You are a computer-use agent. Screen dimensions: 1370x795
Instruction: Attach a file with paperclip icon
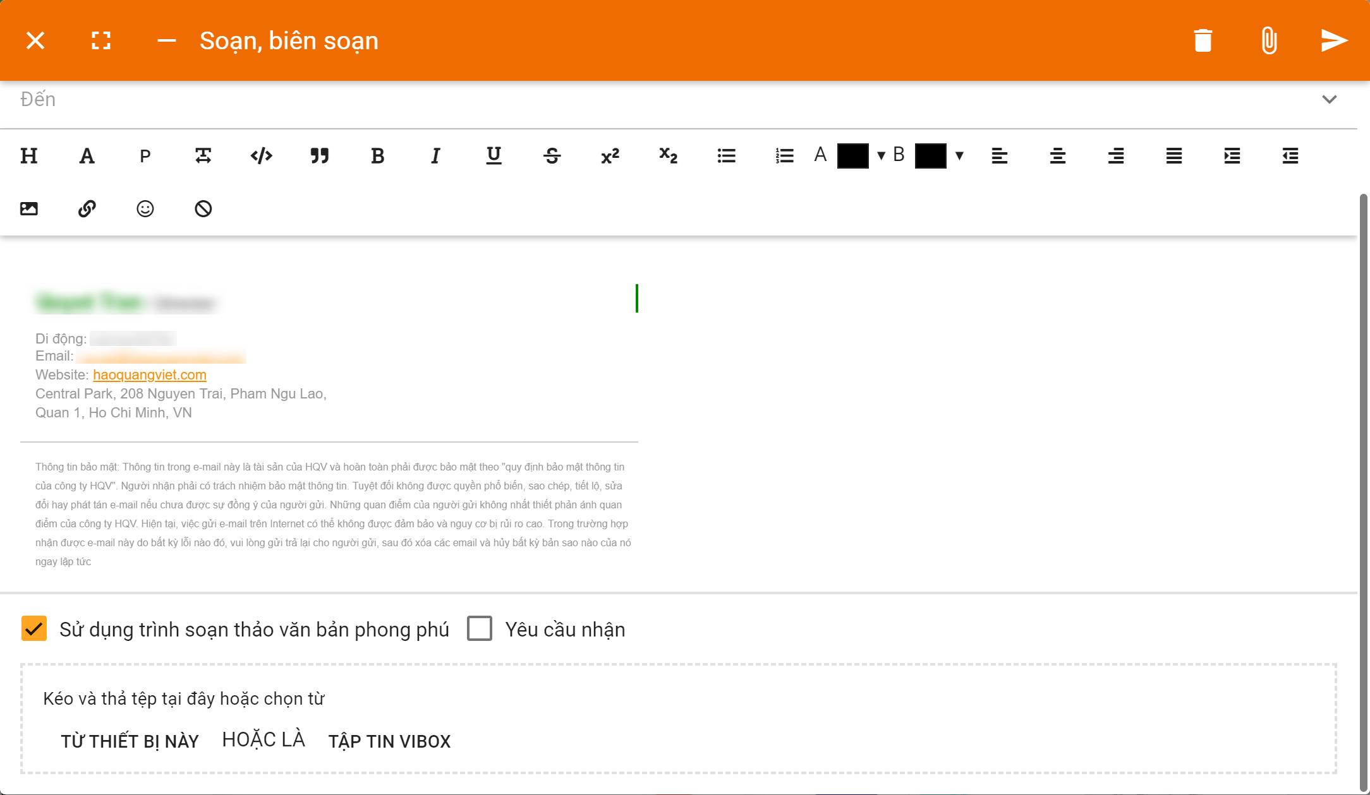(x=1268, y=40)
